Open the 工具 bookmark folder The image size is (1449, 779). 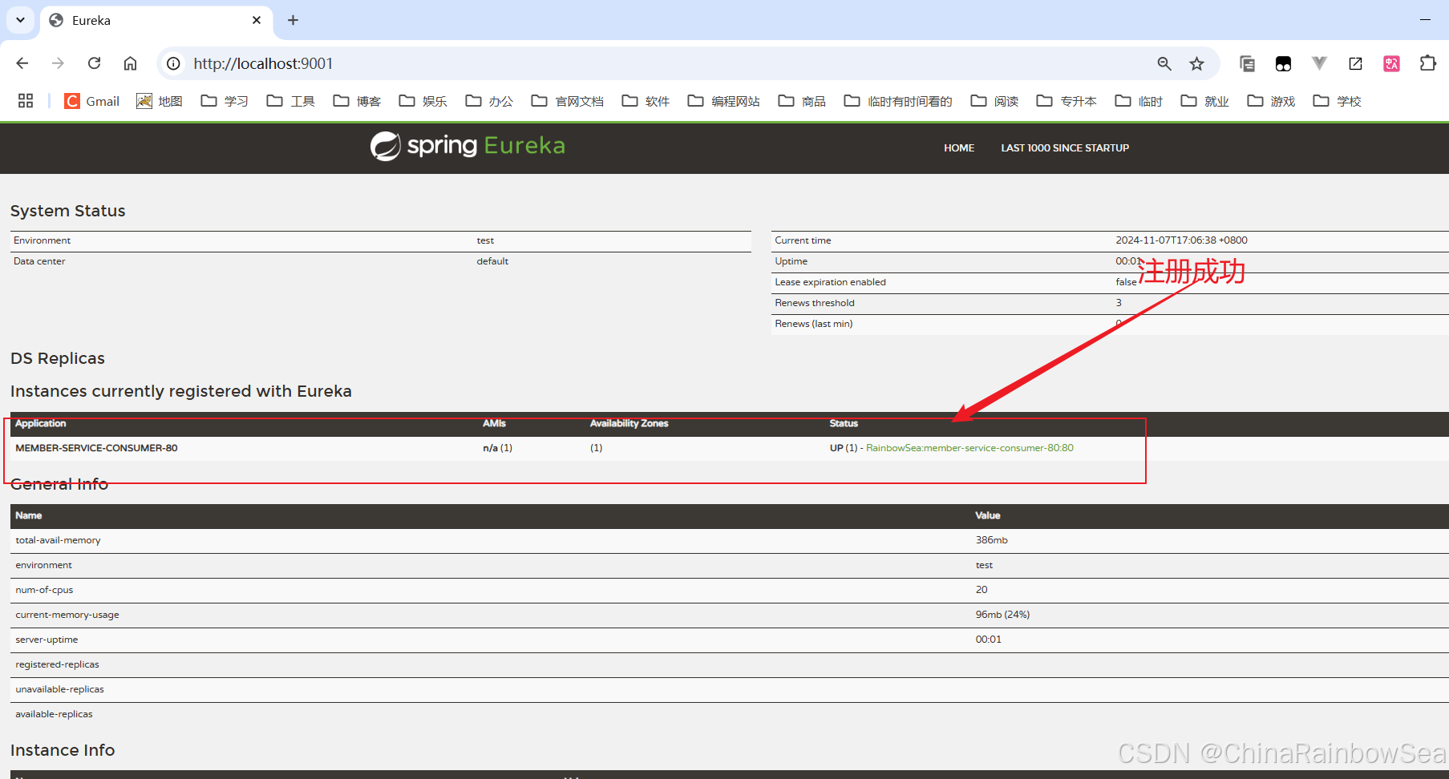click(x=290, y=101)
